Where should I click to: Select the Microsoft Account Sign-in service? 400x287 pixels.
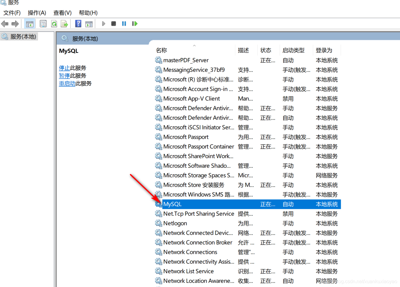point(198,89)
